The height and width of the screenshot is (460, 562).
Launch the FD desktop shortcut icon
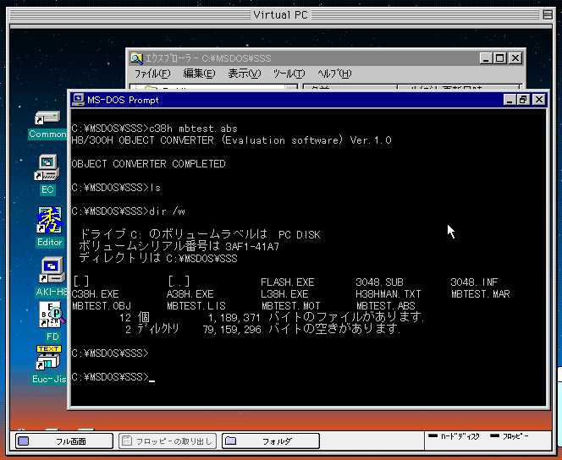(x=52, y=315)
